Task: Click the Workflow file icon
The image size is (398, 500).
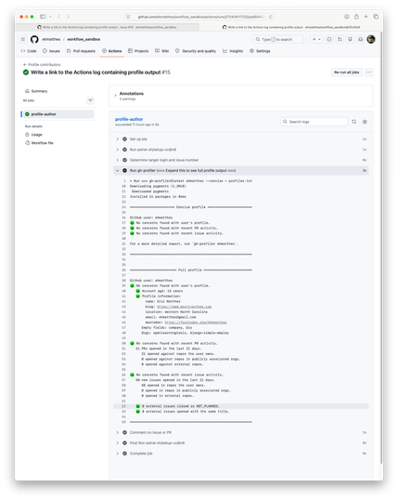Action: point(27,143)
